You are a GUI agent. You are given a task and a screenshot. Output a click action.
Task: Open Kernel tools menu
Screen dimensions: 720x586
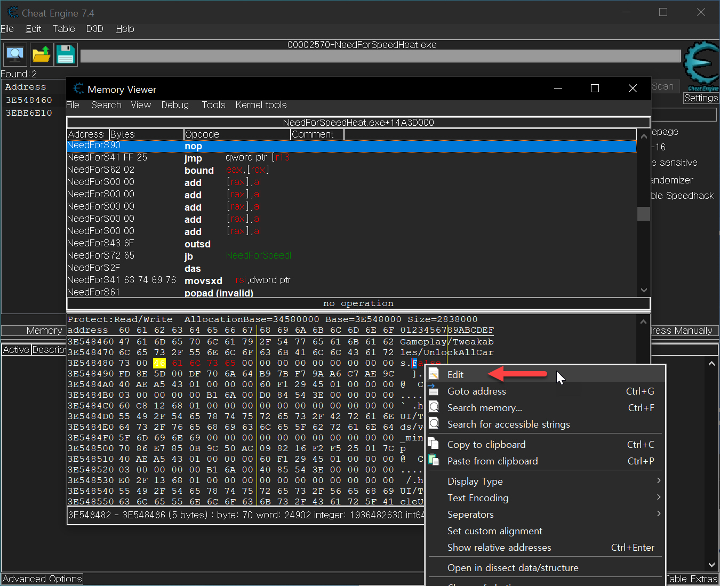[261, 105]
